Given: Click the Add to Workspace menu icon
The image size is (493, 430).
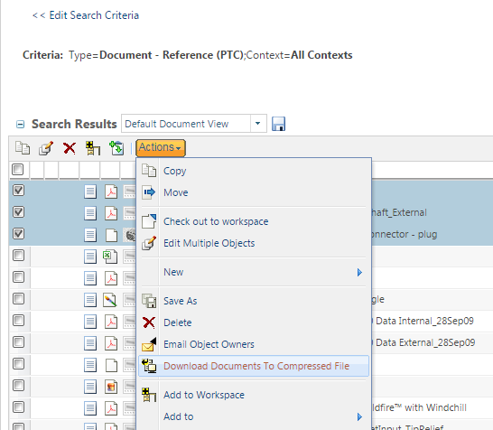Looking at the screenshot, I should pos(149,395).
